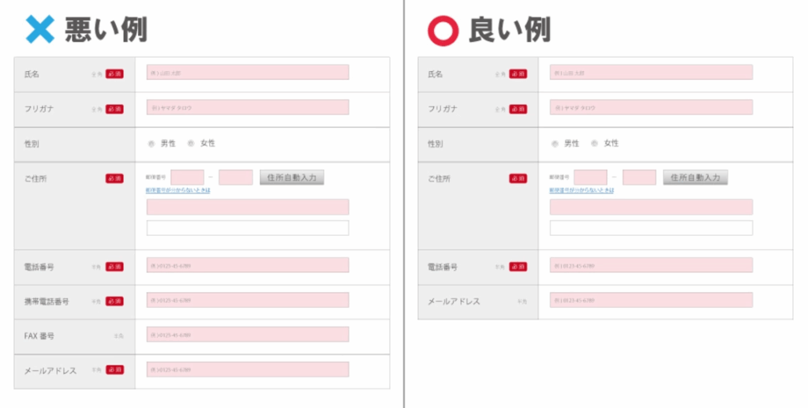Screen dimensions: 808x408
Task: Click the 携帯電話番号 input field
Action: pyautogui.click(x=248, y=301)
